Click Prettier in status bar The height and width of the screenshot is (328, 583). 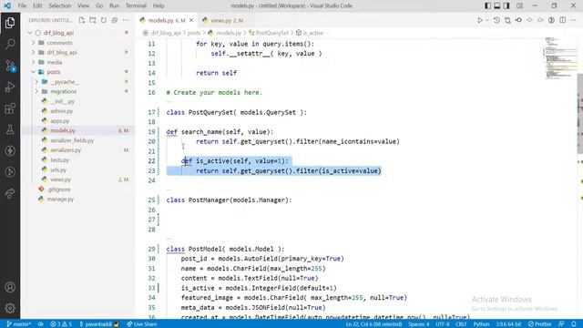click(x=540, y=324)
